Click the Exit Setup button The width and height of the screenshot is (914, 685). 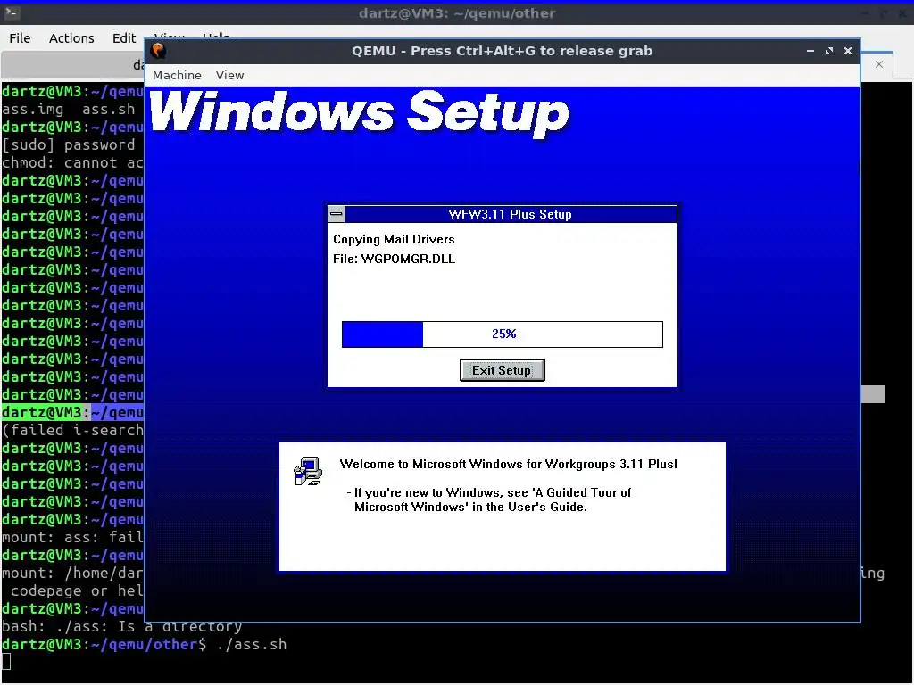pyautogui.click(x=502, y=370)
